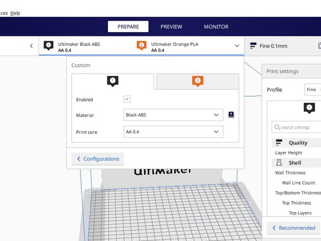
Task: Select the Top Layers setting
Action: tap(300, 213)
